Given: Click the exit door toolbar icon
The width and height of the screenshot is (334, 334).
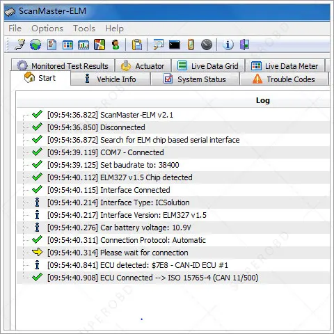Looking at the screenshot, I should 244,45.
